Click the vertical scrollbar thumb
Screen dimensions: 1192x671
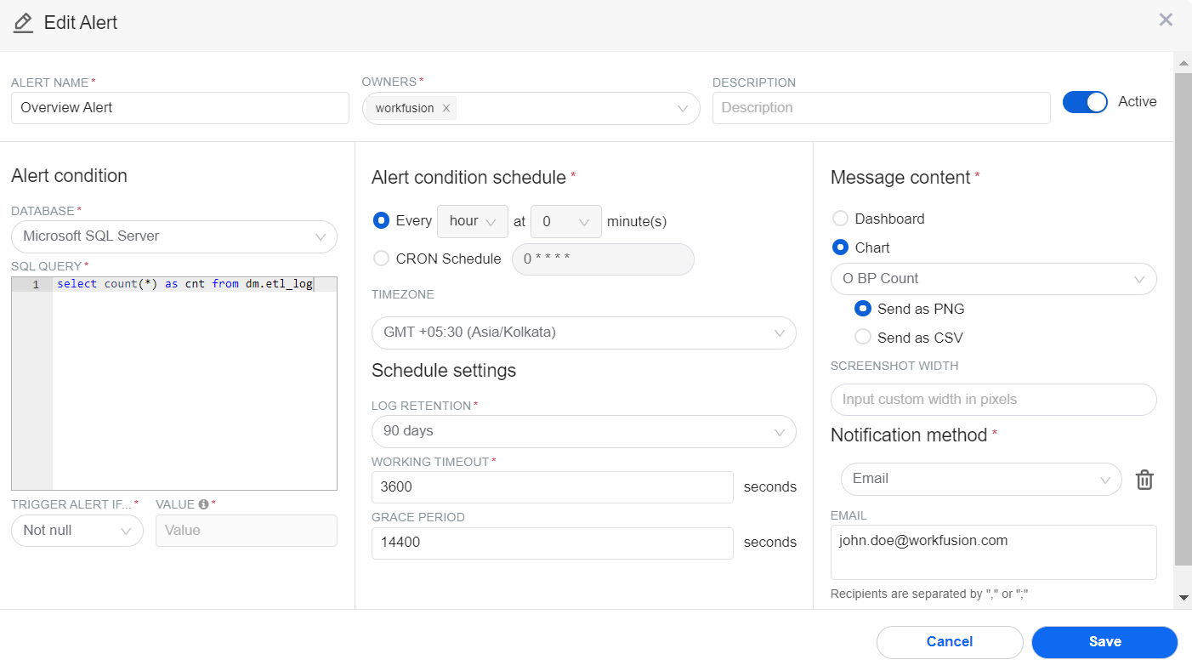coord(1183,319)
